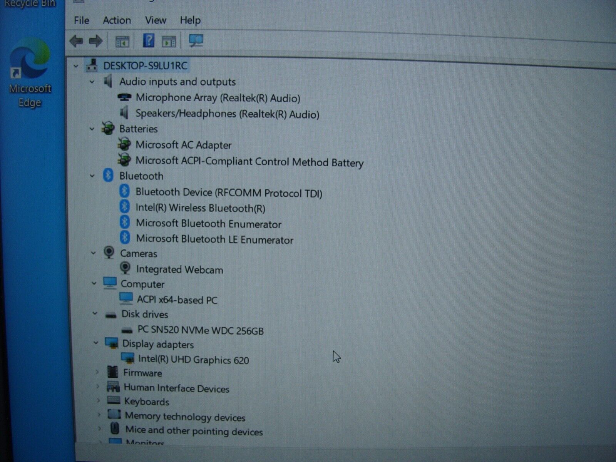
Task: Expand the Human Interface Devices category
Action: click(98, 387)
